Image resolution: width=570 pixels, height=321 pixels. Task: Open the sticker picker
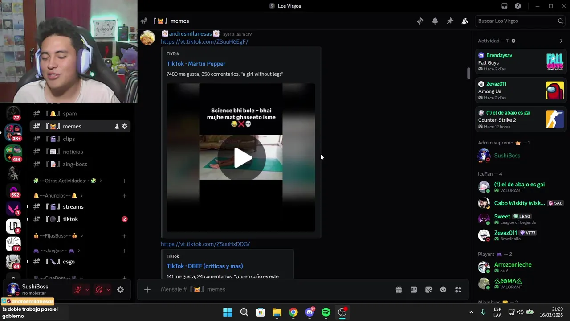(428, 289)
